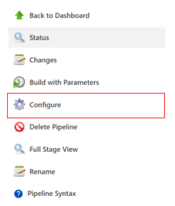Click the red Delete Pipeline icon
This screenshot has width=175, height=206.
19,127
